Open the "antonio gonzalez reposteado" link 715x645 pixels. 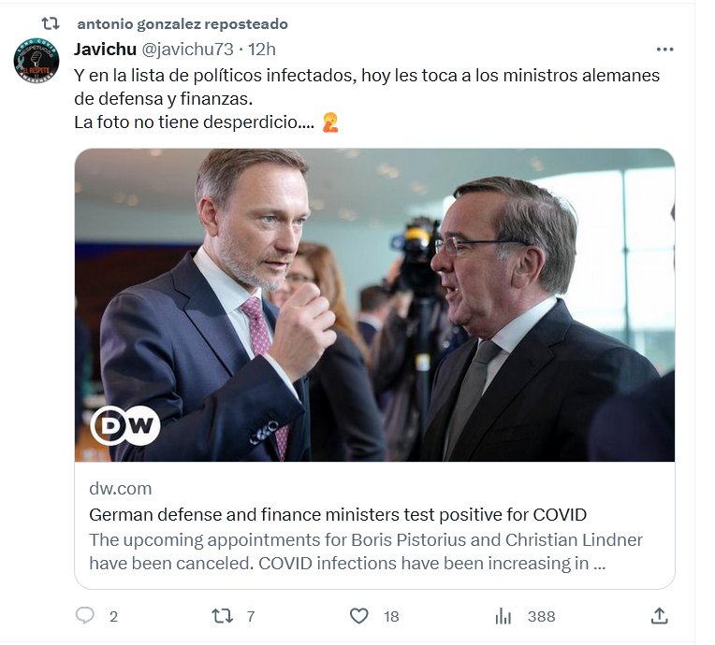pos(182,23)
